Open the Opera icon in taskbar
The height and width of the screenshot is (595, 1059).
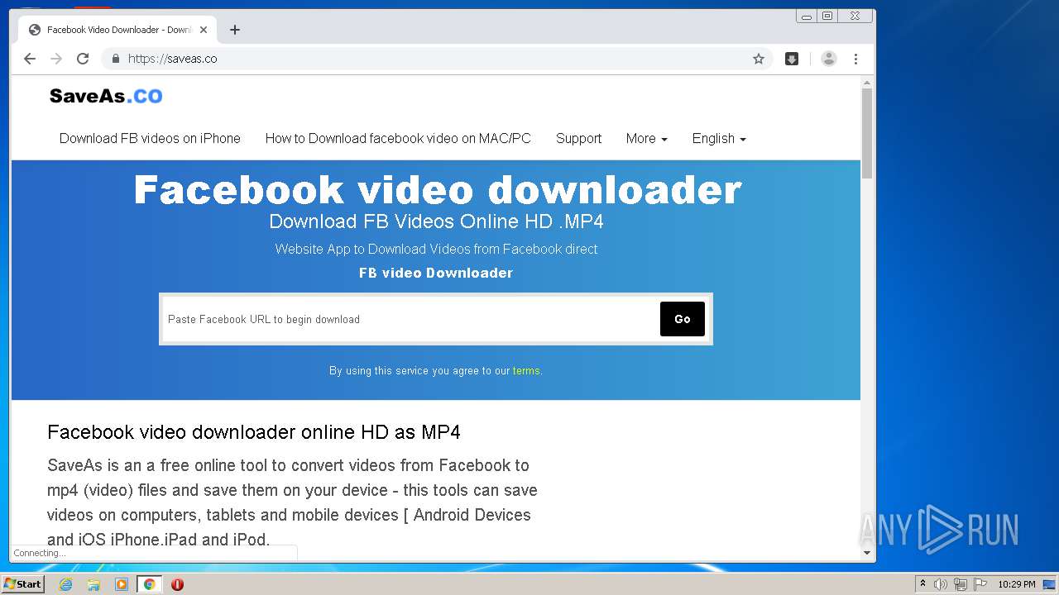click(x=177, y=584)
